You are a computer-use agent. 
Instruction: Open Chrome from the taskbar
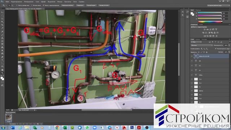tap(57, 127)
